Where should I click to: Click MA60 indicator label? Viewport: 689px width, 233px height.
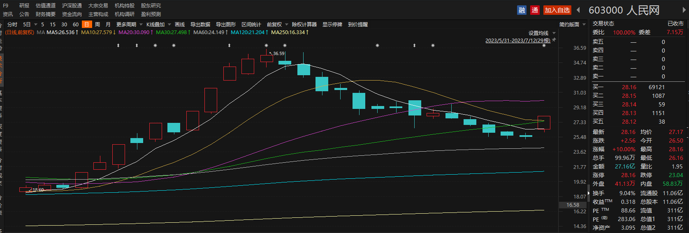tap(211, 32)
